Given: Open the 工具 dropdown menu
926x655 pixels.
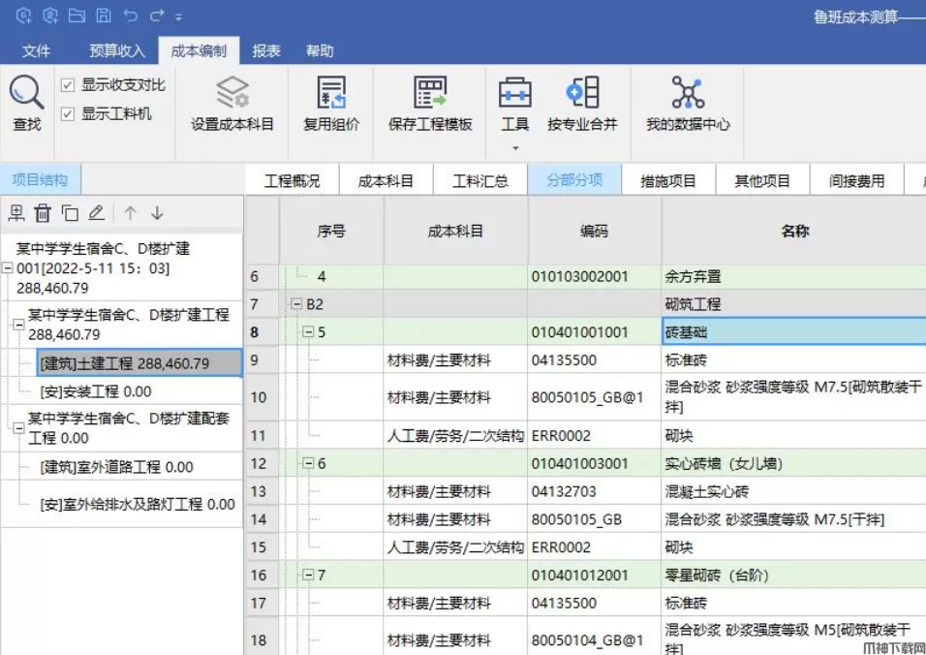Looking at the screenshot, I should point(515,147).
